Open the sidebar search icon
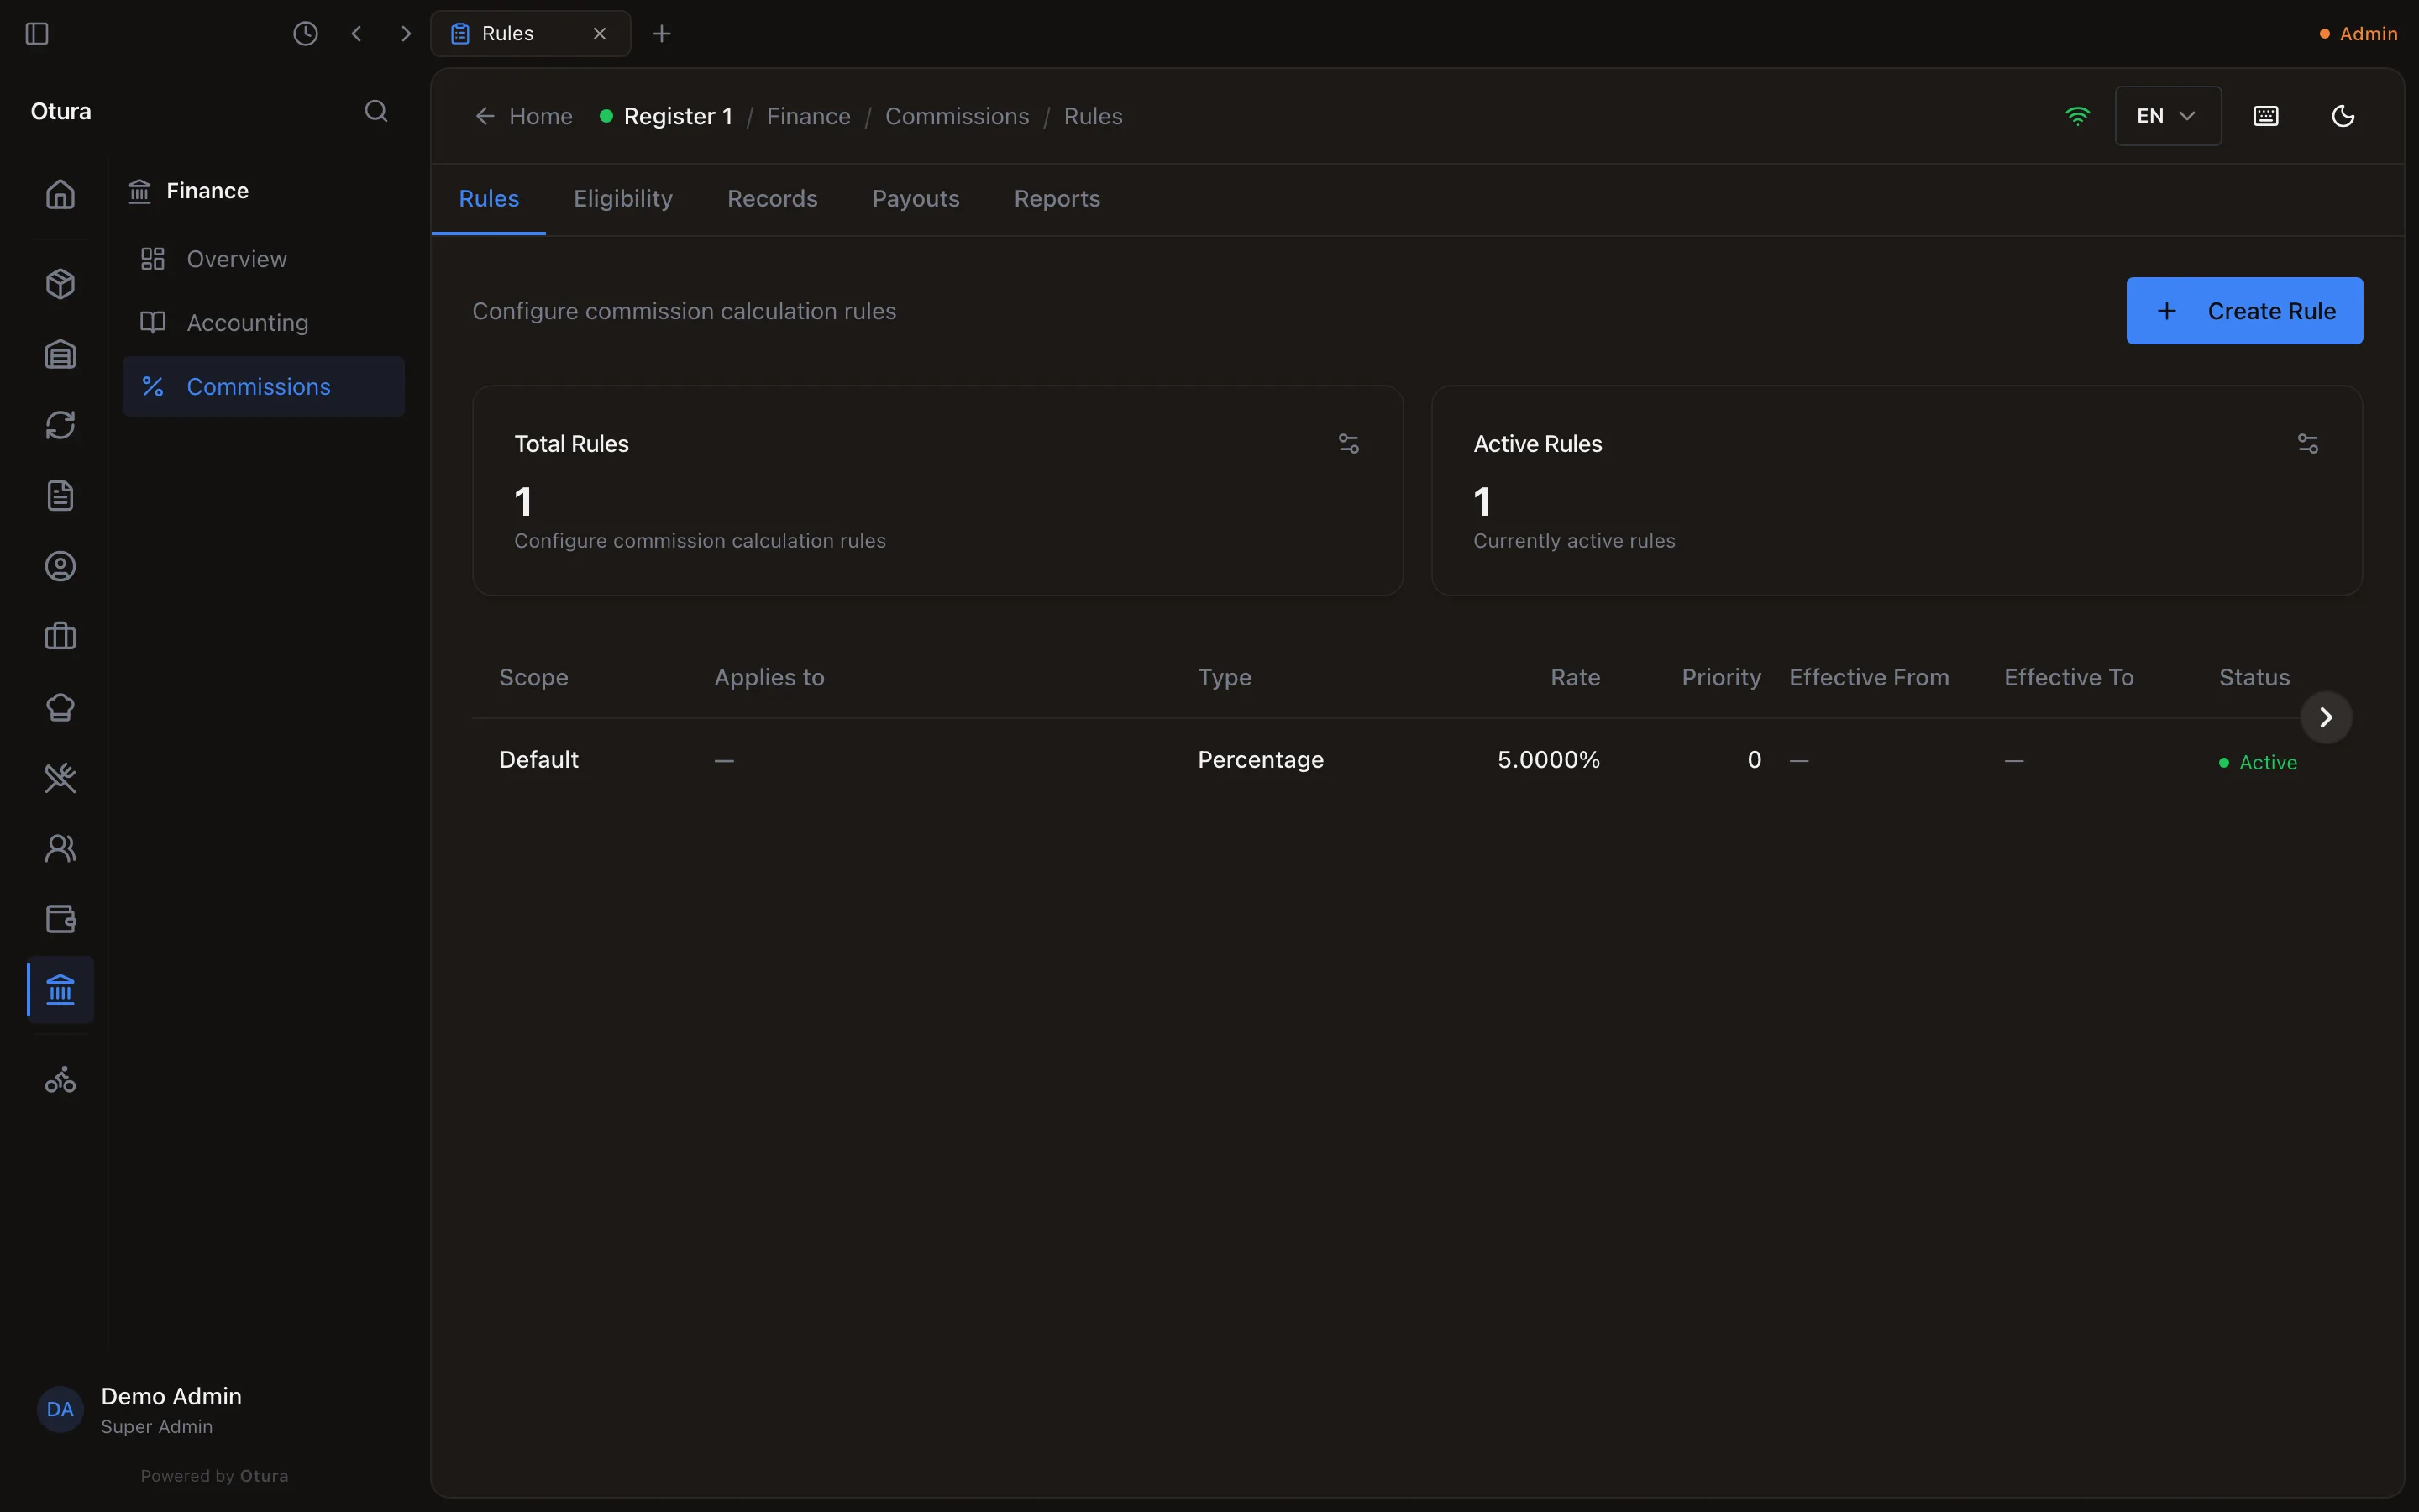2419x1512 pixels. click(x=375, y=111)
